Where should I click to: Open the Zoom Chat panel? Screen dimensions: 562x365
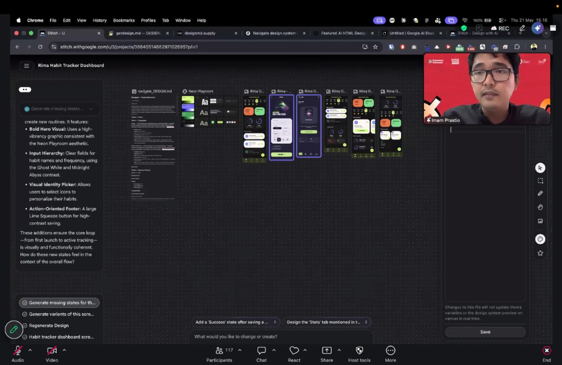point(261,354)
